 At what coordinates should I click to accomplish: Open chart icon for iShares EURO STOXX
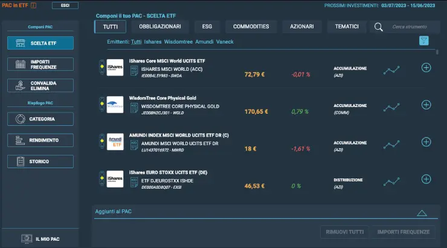coord(391,181)
